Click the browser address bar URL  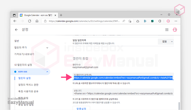[84, 21]
